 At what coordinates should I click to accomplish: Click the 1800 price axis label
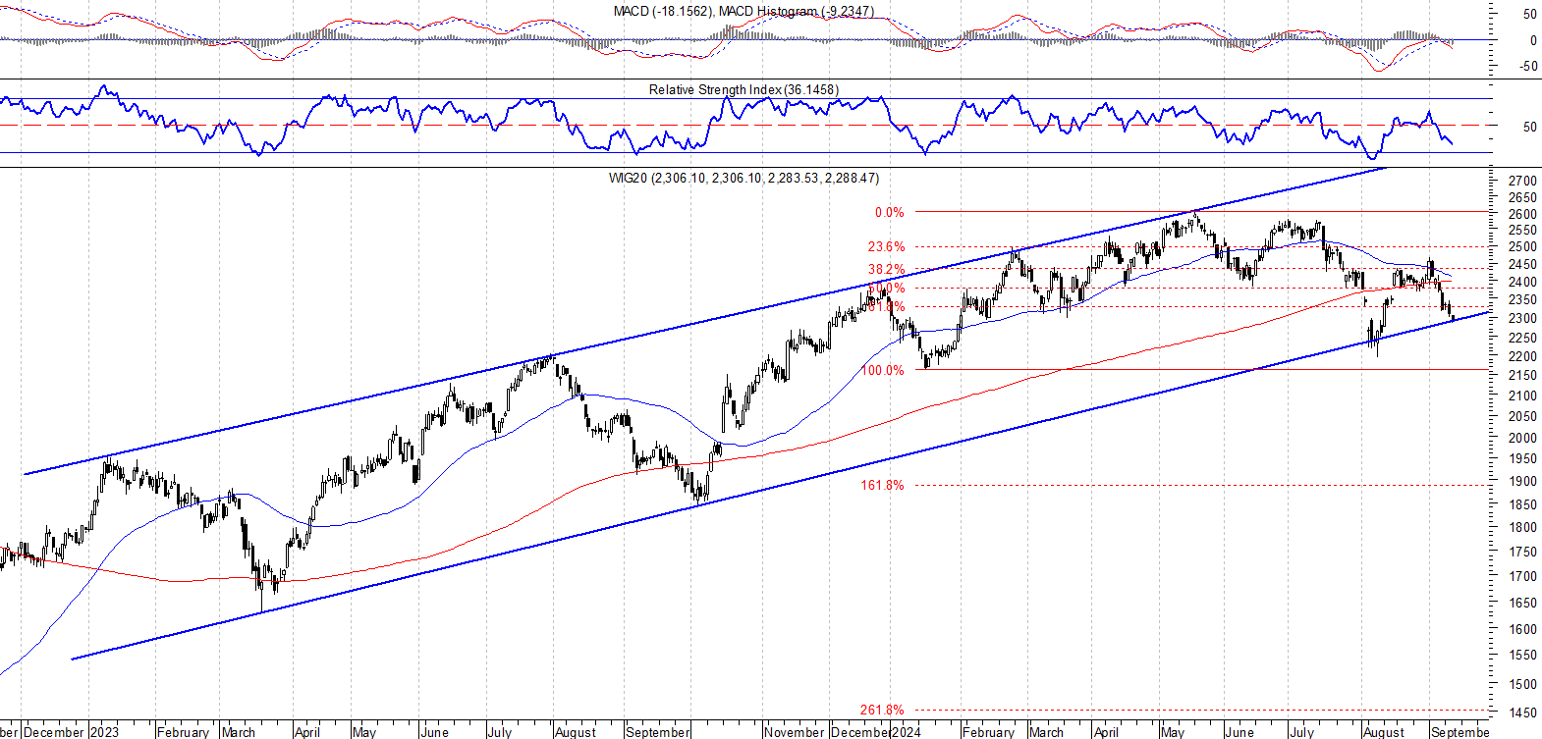pos(1522,528)
